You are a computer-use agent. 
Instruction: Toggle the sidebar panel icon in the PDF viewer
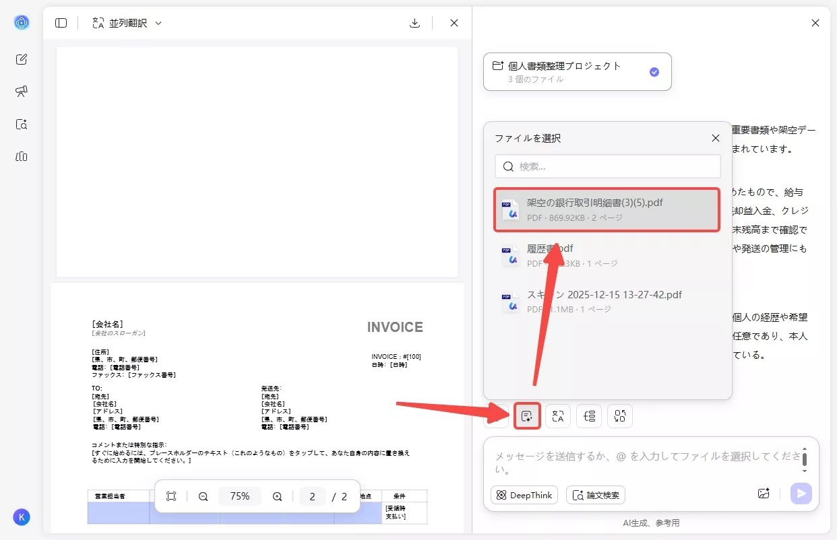[x=61, y=22]
